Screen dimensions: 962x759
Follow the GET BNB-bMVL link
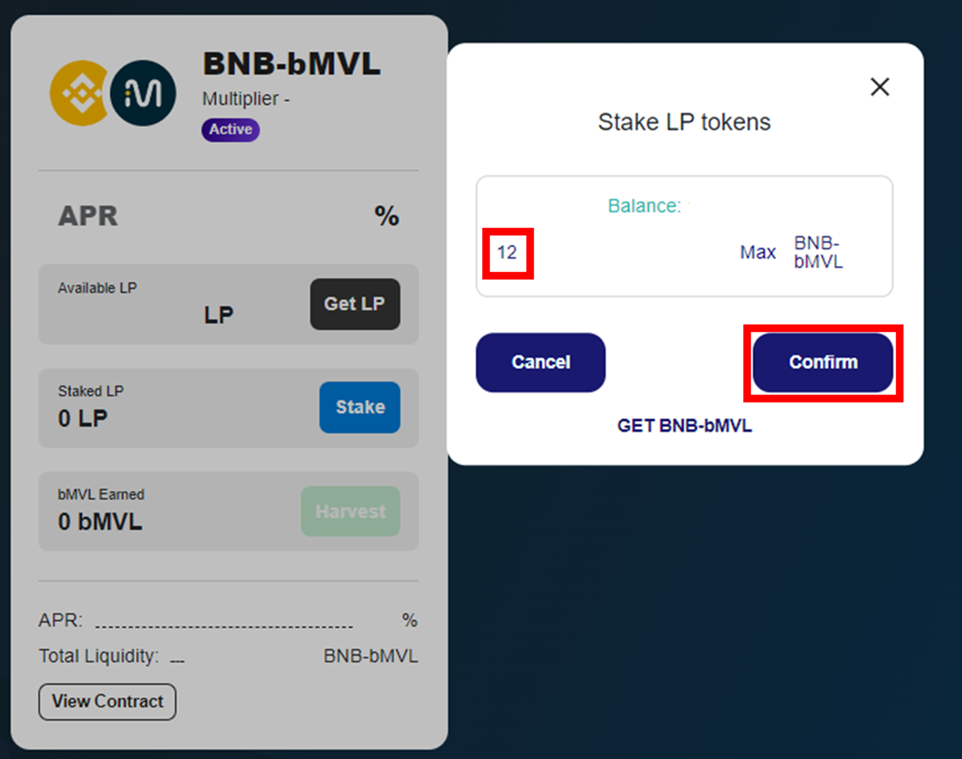click(685, 426)
